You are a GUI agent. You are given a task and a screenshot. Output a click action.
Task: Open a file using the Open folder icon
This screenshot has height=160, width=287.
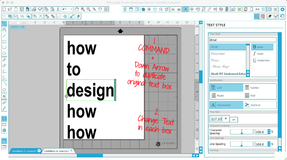click(10, 9)
